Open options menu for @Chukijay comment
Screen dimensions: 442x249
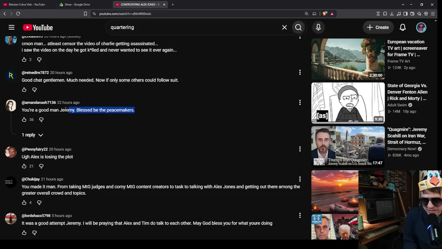300,179
